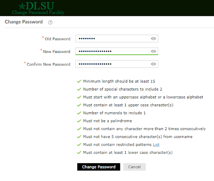Click the palindrome rule checkmark icon
Image resolution: width=214 pixels, height=181 pixels.
79,121
